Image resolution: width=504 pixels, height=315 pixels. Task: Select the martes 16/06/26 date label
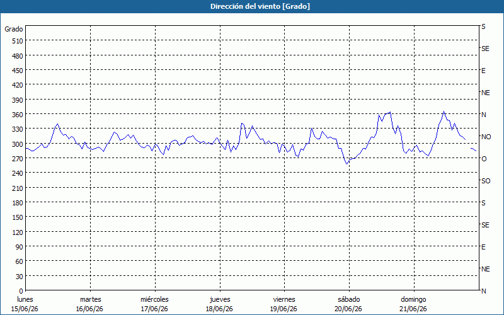(89, 304)
